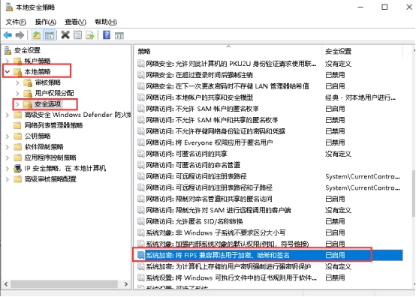Click the Forward arrow toolbar icon
416x297 pixels.
(20, 35)
